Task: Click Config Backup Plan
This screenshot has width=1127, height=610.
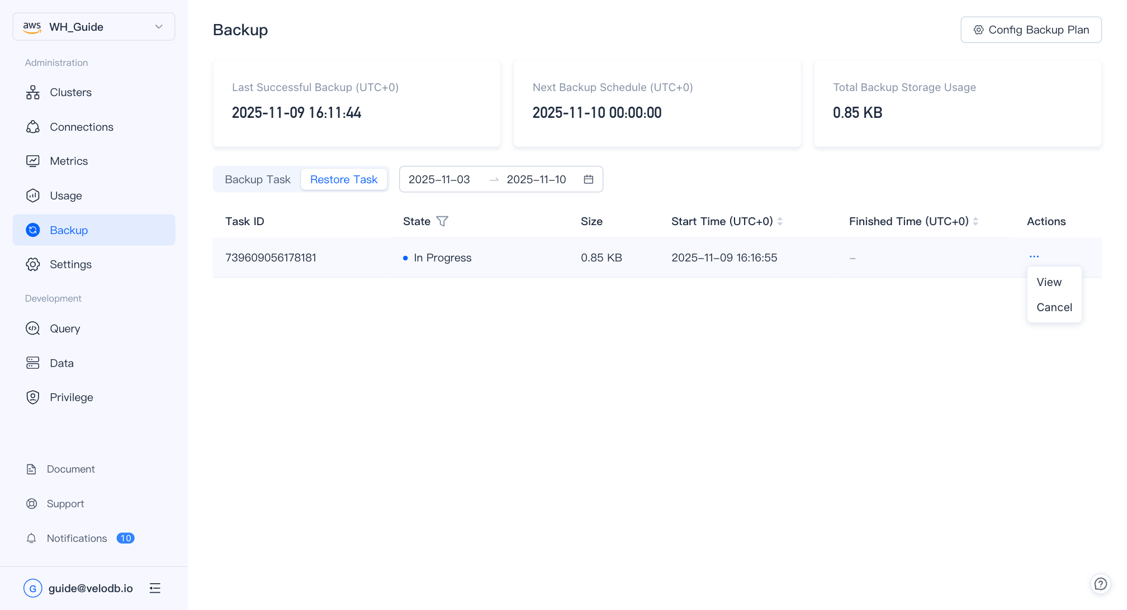Action: (x=1031, y=30)
